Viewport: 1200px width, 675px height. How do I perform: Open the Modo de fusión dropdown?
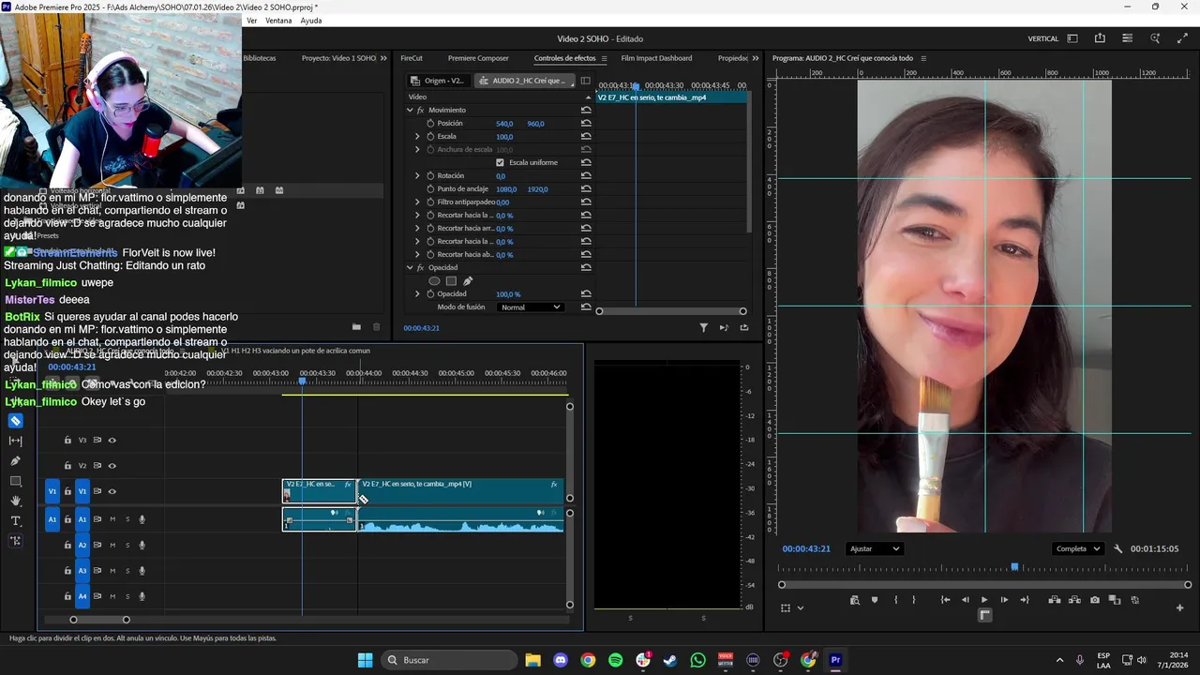click(530, 307)
